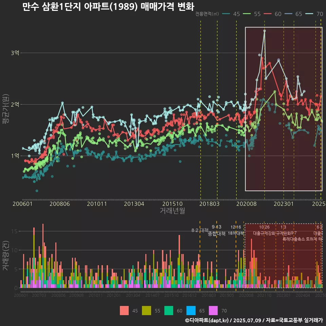Click the 202301 price chart x-axis label
This screenshot has height=326, width=326.
[x=284, y=204]
